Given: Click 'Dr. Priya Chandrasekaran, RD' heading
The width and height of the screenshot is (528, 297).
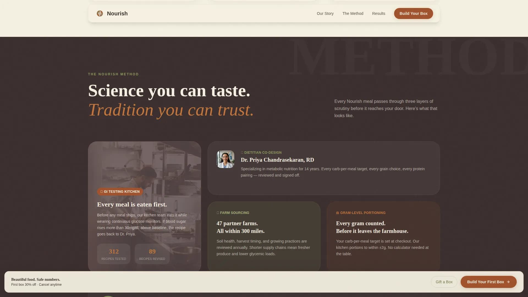Looking at the screenshot, I should click(277, 160).
